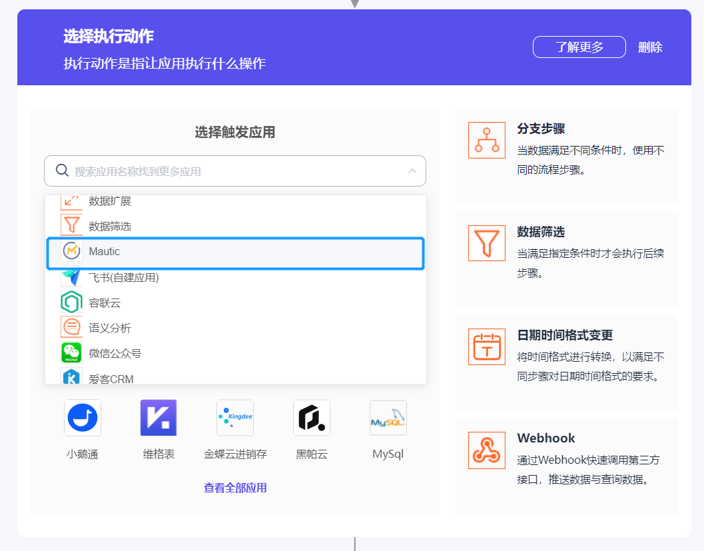
Task: Click the Webhook heading
Action: click(546, 438)
